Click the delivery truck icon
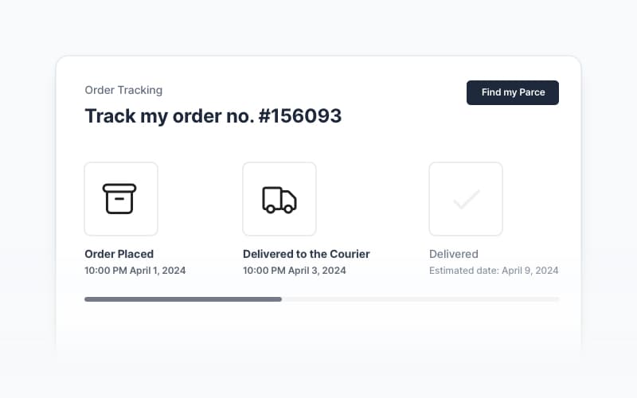This screenshot has width=637, height=398. [x=279, y=199]
